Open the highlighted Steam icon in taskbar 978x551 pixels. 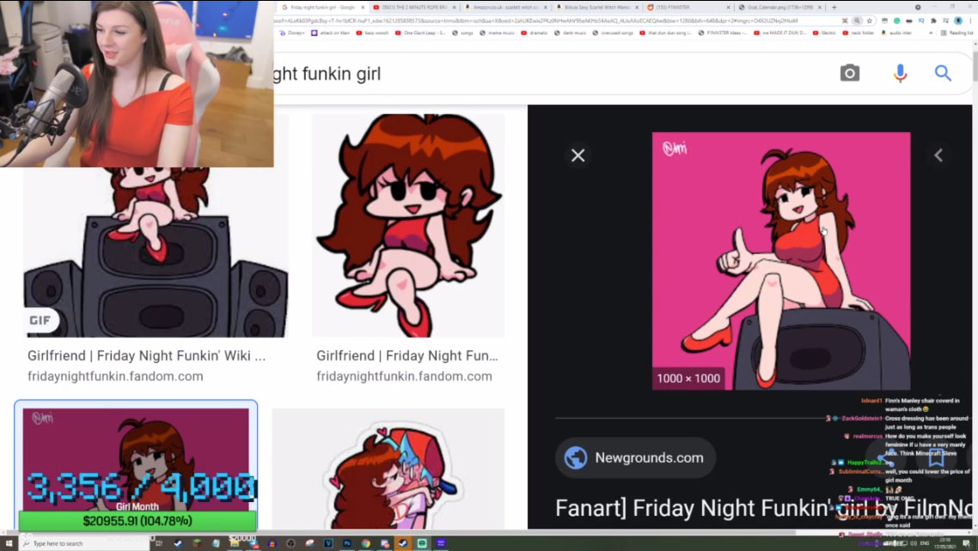coord(403,543)
